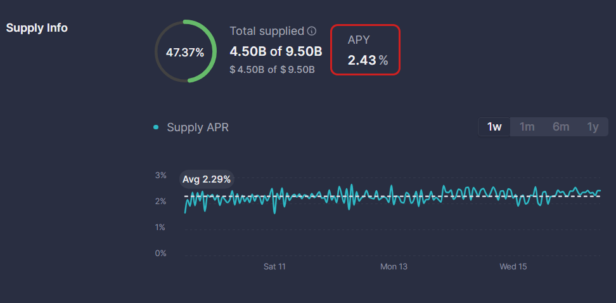This screenshot has height=303, width=616.
Task: Select the 1w chart range
Action: pos(494,127)
